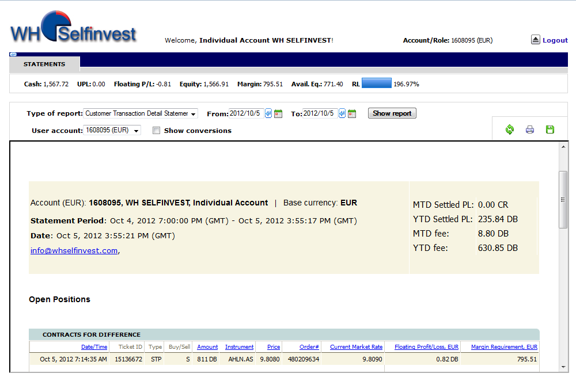Click the Show report button
Screen dimensions: 576x381
coord(392,113)
